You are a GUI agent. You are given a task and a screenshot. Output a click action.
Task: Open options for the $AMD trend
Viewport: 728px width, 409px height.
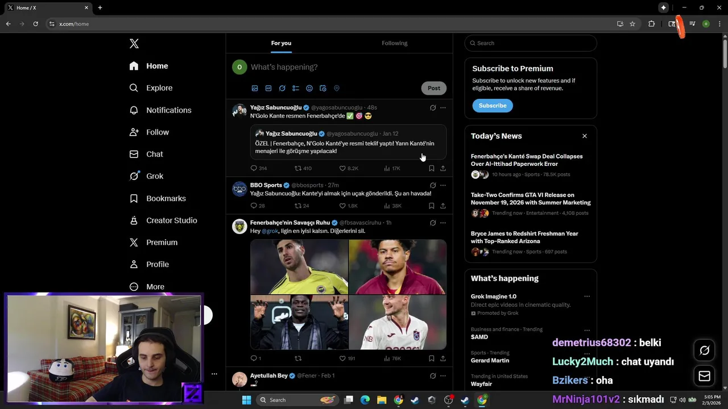click(587, 330)
